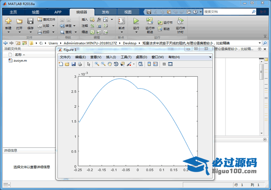
Task: Expand the Compare (比较) dropdown arrow
Action: click(x=53, y=26)
